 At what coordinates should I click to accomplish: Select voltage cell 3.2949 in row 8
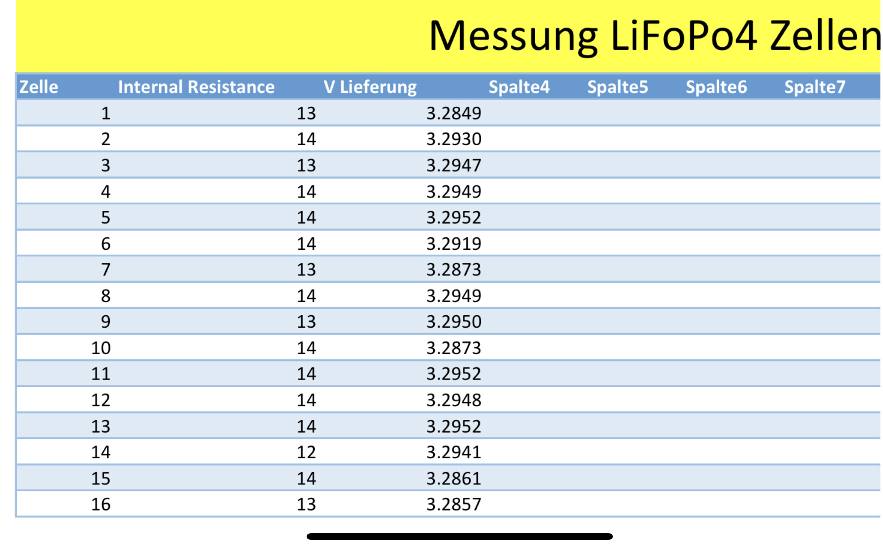454,296
